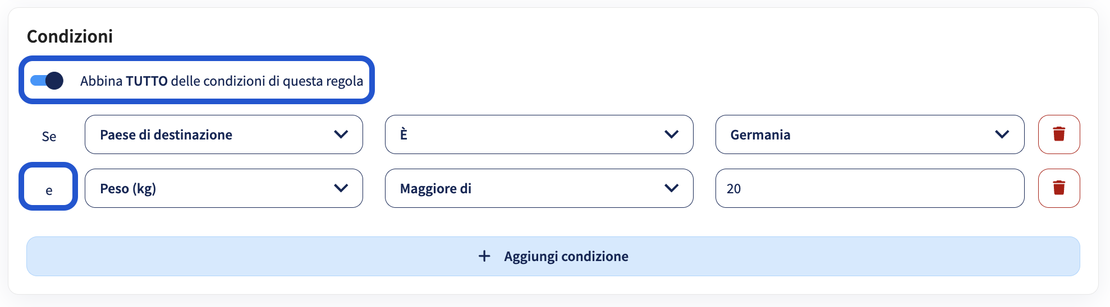Expand the Peso (kg) condition selector
This screenshot has width=1110, height=307.
[224, 188]
